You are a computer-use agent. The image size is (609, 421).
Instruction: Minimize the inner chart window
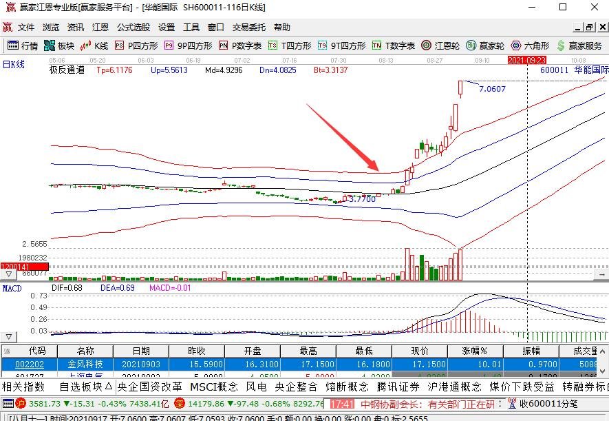[x=578, y=27]
